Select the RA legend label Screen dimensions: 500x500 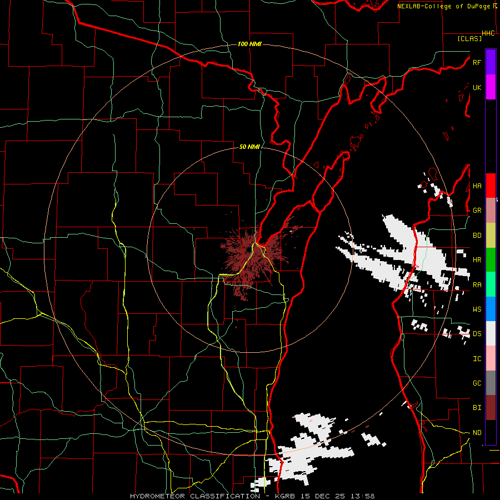[477, 285]
